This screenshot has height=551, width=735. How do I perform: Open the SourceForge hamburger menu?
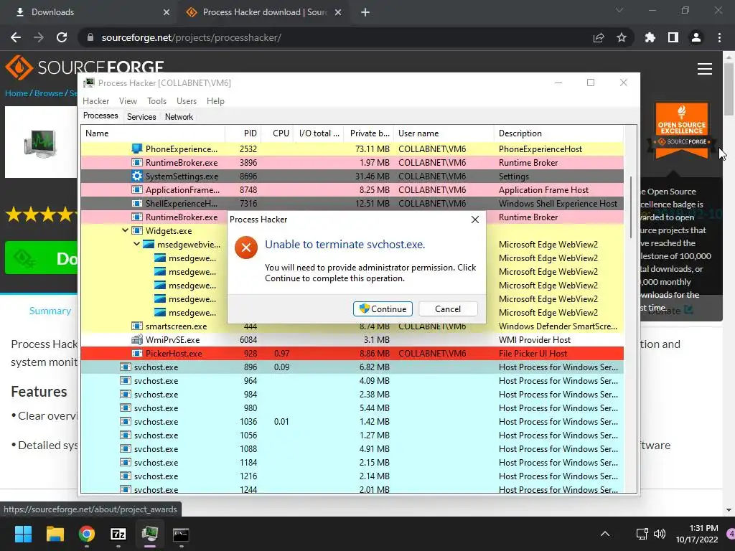(x=705, y=69)
